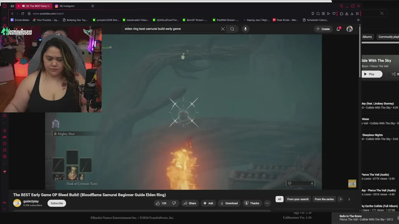Open the sidebar player icon
The height and width of the screenshot is (224, 399).
point(4,116)
